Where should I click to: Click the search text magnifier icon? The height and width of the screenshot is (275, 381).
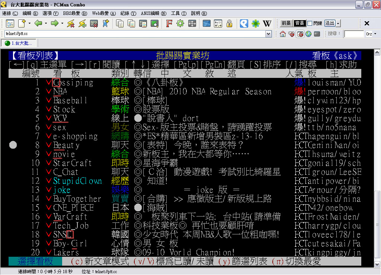click(154, 23)
